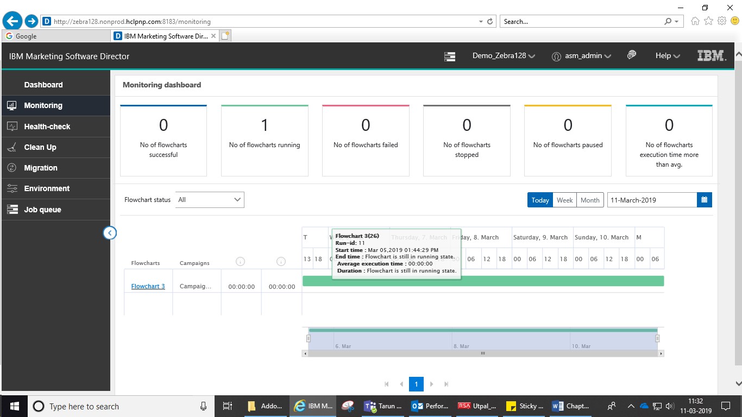Click the flowcharts stopped card
The width and height of the screenshot is (742, 417).
[467, 141]
